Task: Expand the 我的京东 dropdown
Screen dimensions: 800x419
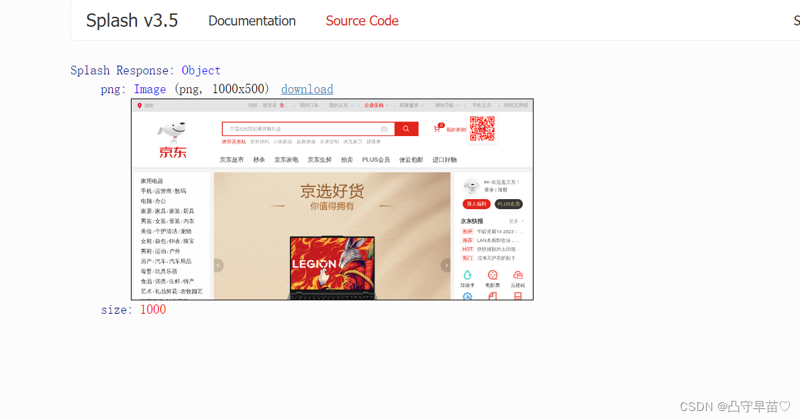Action: [341, 105]
